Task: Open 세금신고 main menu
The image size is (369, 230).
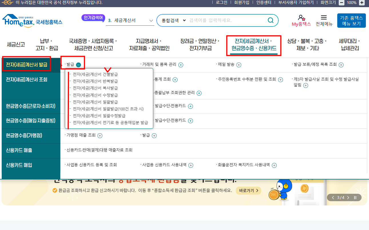Action: [16, 45]
